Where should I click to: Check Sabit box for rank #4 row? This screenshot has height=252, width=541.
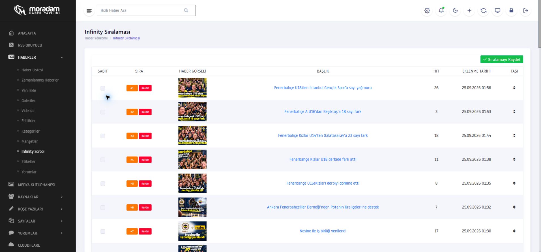103,160
